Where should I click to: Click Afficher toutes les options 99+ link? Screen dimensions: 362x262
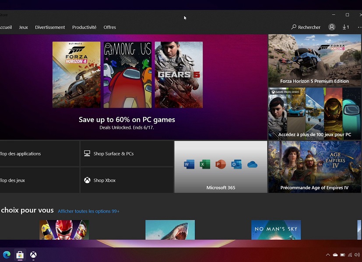pos(88,211)
